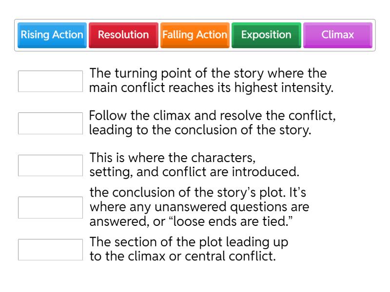This screenshot has width=390, height=292.
Task: Select the blue Rising Action tile
Action: 52,35
